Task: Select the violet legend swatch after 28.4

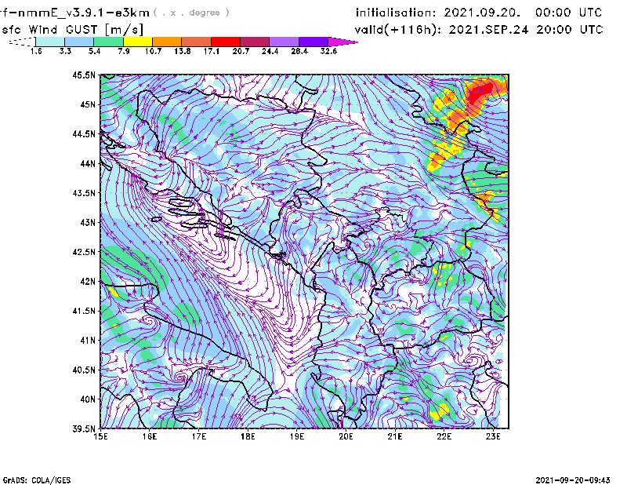Action: 313,42
